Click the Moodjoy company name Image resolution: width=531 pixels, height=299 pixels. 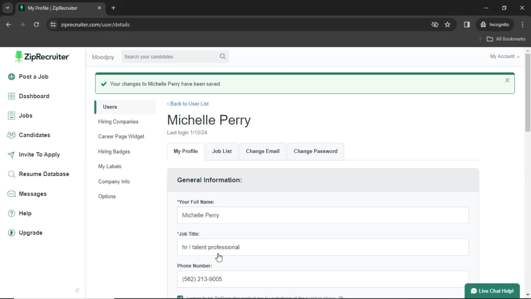103,57
